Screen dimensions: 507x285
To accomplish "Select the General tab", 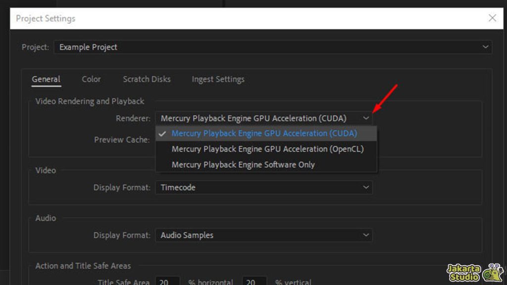I will [46, 79].
